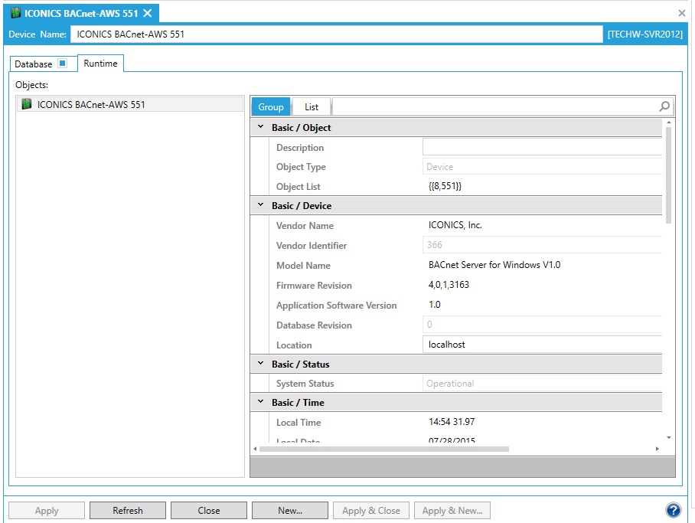This screenshot has width=695, height=523.
Task: Click the scroll right arrow in properties
Action: coord(657,449)
